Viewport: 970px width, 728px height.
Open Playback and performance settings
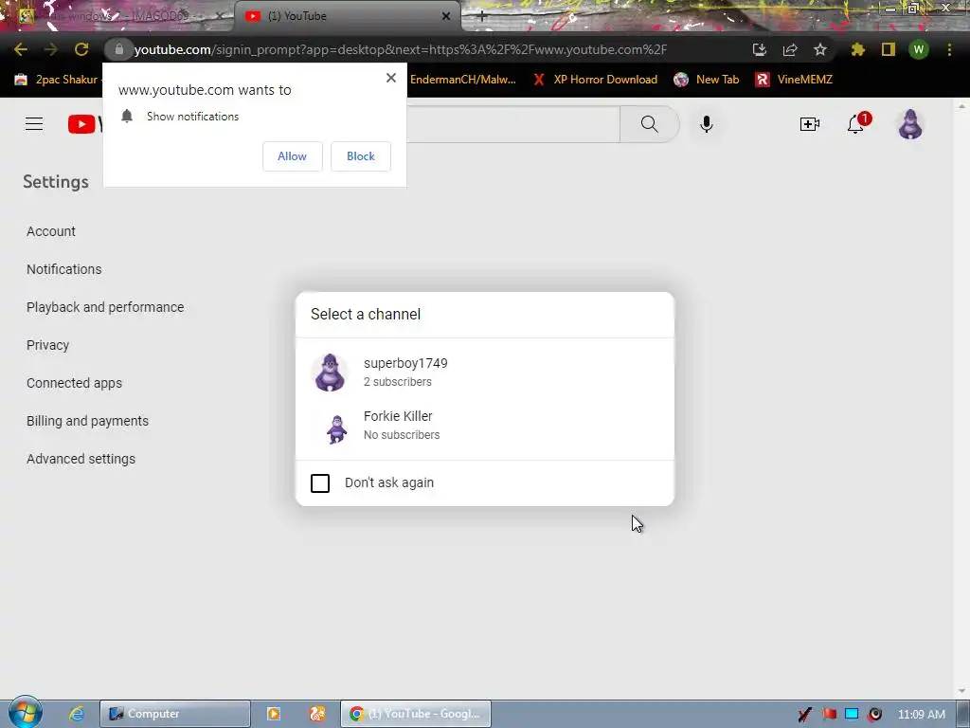coord(105,307)
